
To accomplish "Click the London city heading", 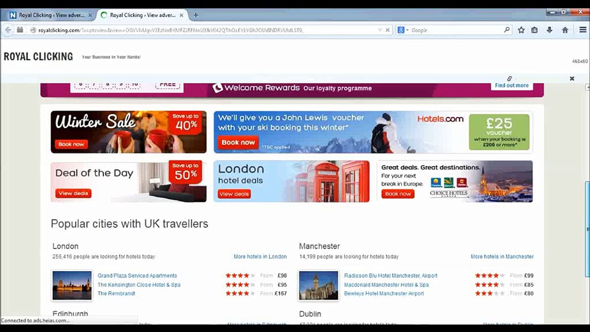I will point(65,246).
